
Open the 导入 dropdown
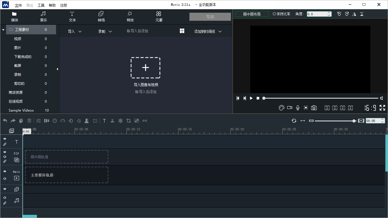click(x=75, y=31)
